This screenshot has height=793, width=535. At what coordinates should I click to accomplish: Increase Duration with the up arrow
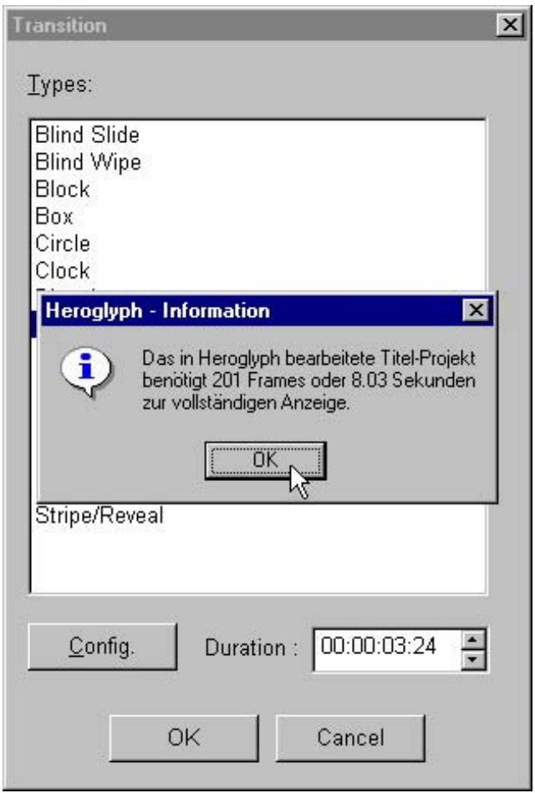pyautogui.click(x=473, y=640)
